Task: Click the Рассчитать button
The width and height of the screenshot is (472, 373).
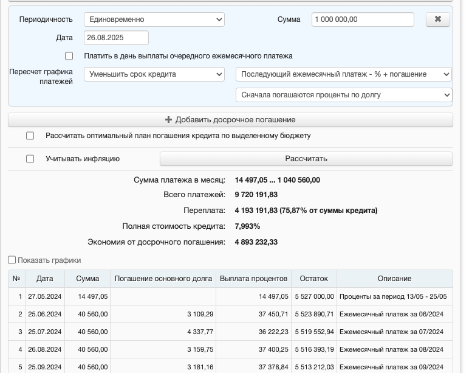Action: pyautogui.click(x=306, y=159)
